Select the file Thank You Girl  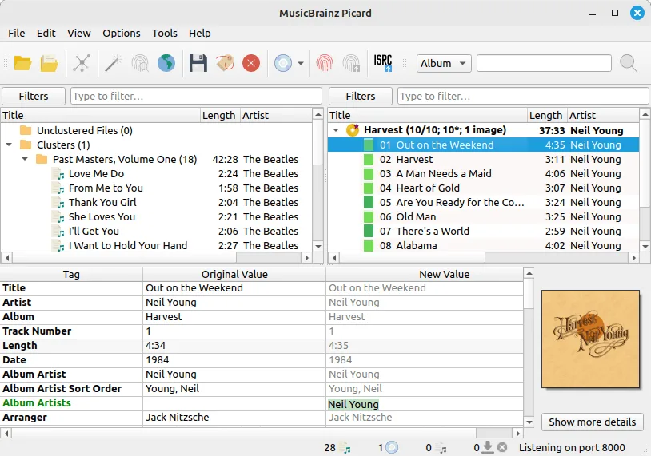[157, 203]
